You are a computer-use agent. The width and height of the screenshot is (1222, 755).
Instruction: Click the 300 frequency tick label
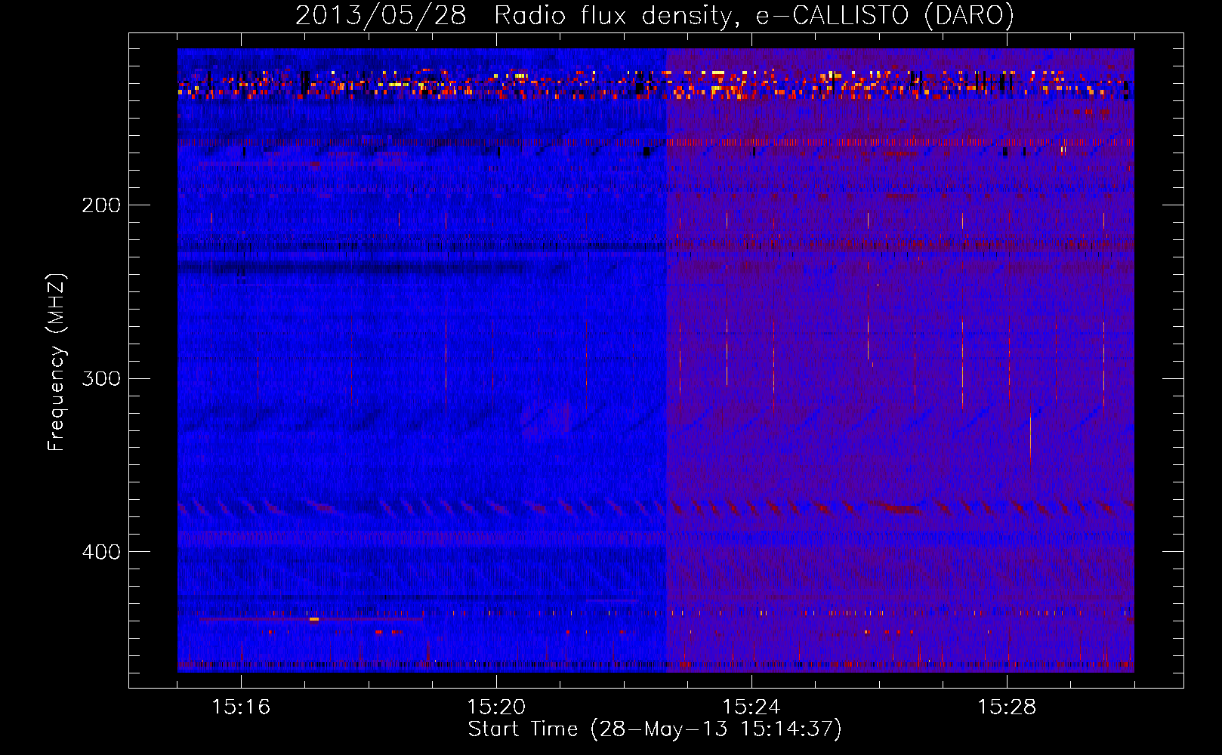tap(101, 378)
